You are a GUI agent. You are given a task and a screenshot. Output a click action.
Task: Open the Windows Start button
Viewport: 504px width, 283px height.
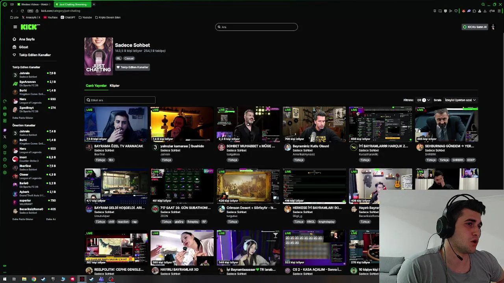point(5,279)
